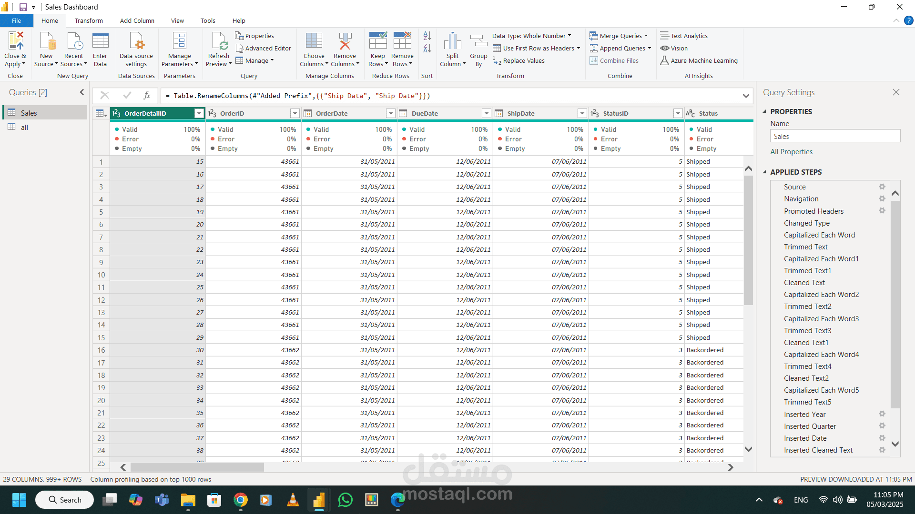The height and width of the screenshot is (514, 915).
Task: Open the Data Type: Whole Number dropdown
Action: click(531, 36)
